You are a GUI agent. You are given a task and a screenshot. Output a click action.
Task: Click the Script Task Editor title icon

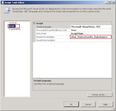click(x=3, y=3)
